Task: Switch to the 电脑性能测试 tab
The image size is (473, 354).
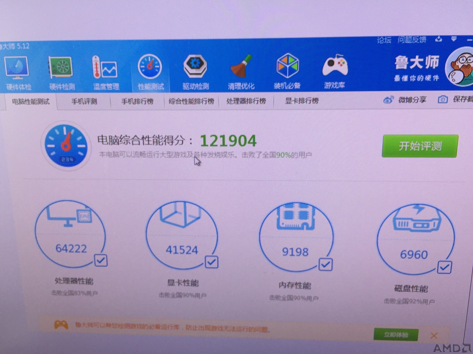Action: 31,102
